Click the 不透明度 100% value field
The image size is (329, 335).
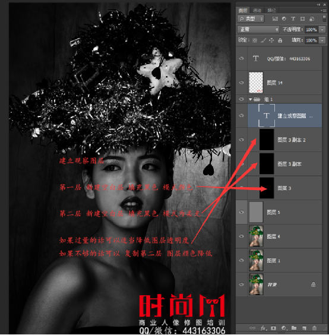click(311, 30)
